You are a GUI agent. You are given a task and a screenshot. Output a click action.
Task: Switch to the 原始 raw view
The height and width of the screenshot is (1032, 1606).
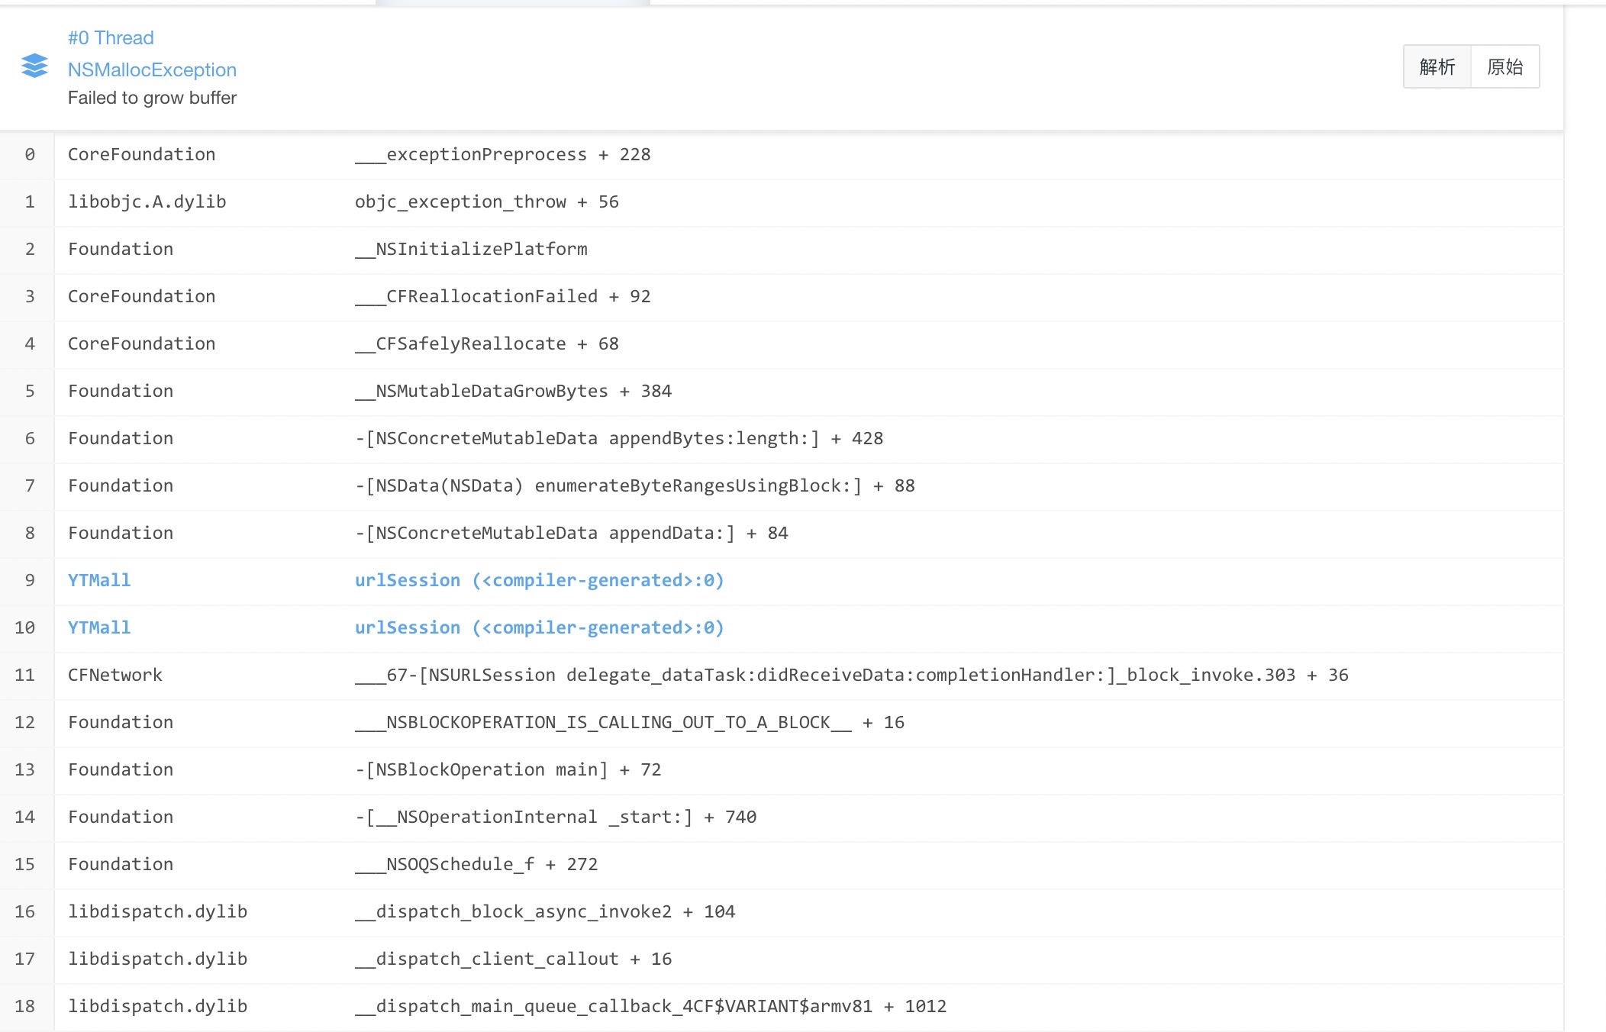pyautogui.click(x=1504, y=67)
